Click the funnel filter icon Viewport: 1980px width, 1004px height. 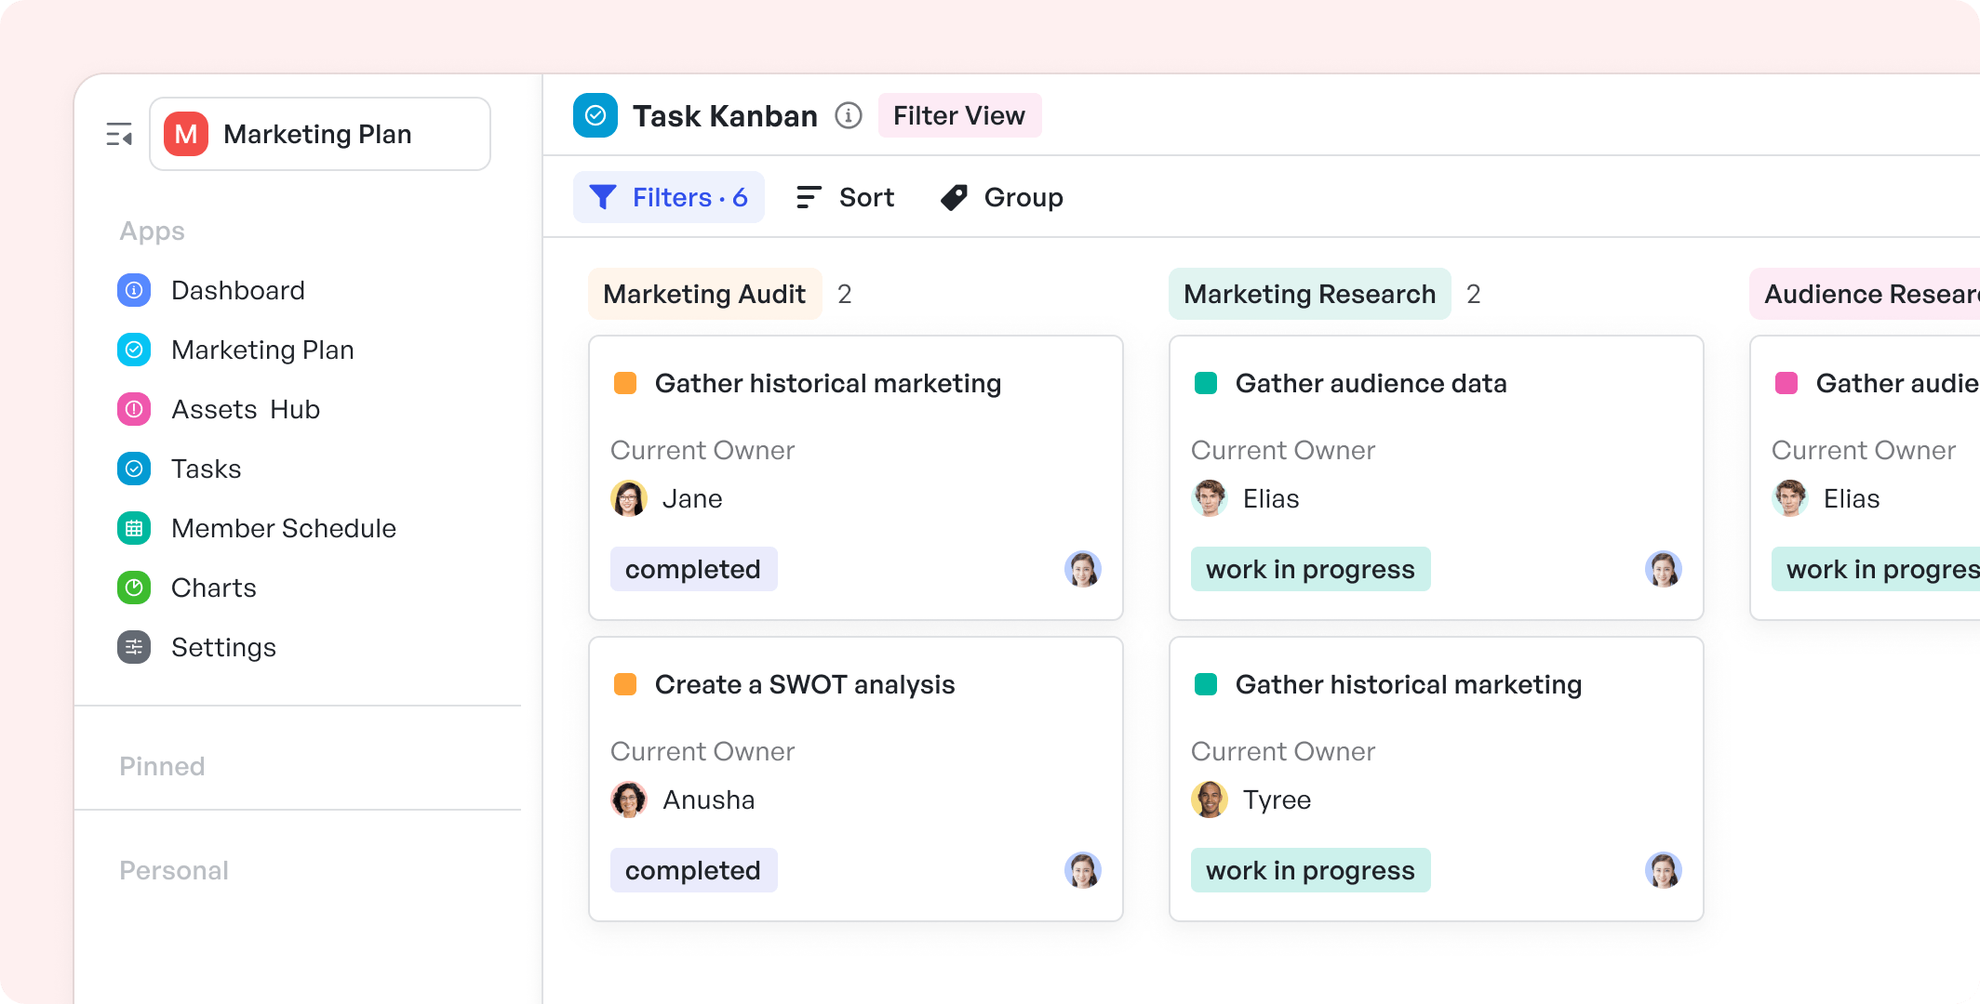(x=603, y=197)
